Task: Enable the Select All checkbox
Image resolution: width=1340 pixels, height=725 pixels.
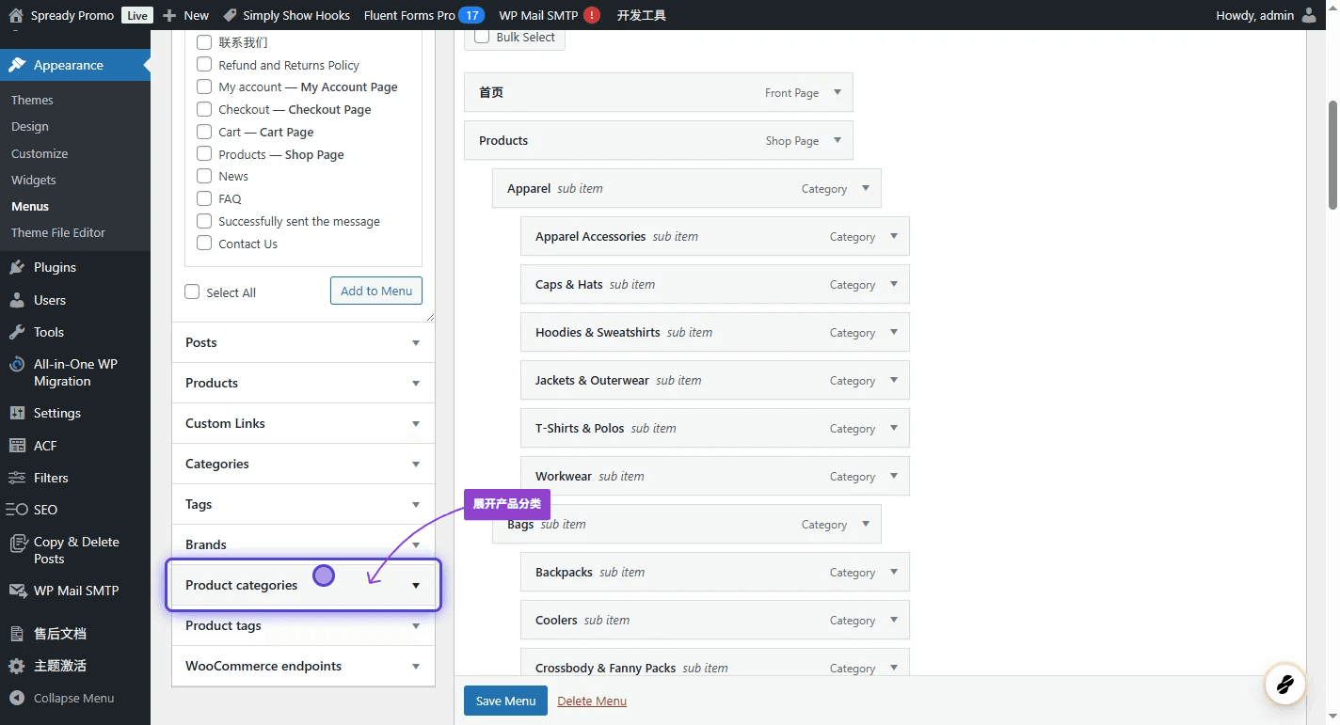Action: tap(192, 292)
